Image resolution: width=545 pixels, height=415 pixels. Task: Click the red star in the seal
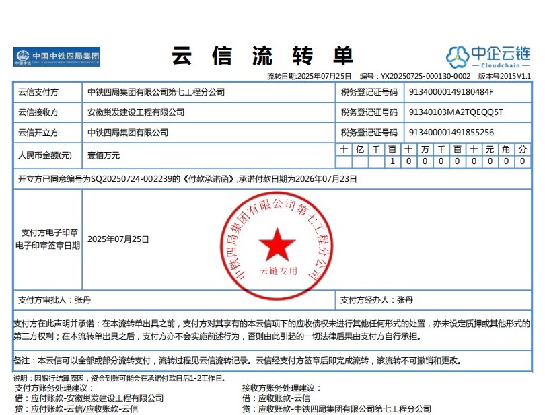(277, 243)
